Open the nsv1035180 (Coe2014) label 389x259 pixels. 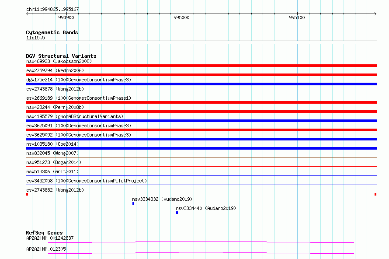point(52,144)
